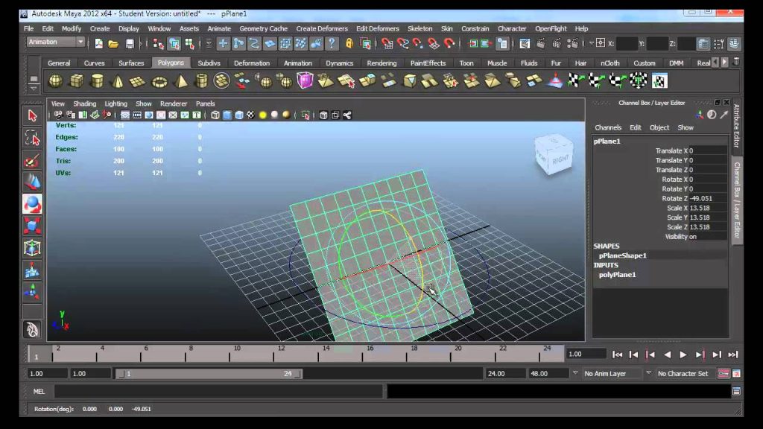Play the animation backwards
The height and width of the screenshot is (429, 763).
[x=667, y=355]
